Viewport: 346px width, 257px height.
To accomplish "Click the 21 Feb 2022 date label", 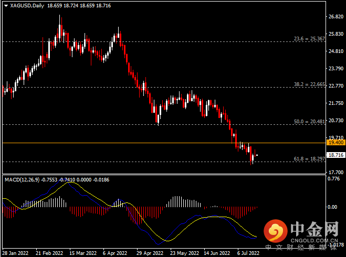I will [x=49, y=253].
